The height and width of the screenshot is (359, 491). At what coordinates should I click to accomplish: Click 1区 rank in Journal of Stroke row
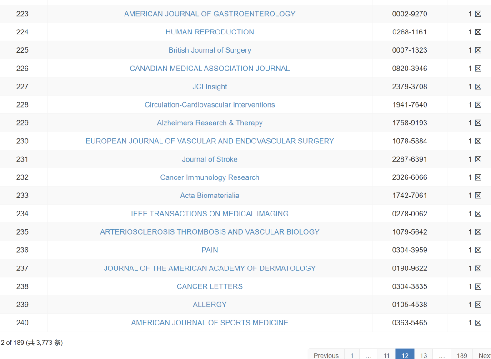pos(475,159)
